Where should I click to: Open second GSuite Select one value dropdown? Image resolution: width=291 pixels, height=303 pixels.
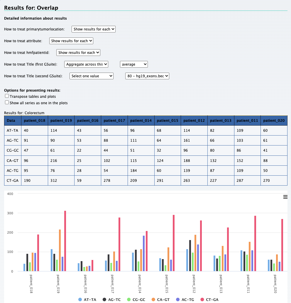point(91,76)
